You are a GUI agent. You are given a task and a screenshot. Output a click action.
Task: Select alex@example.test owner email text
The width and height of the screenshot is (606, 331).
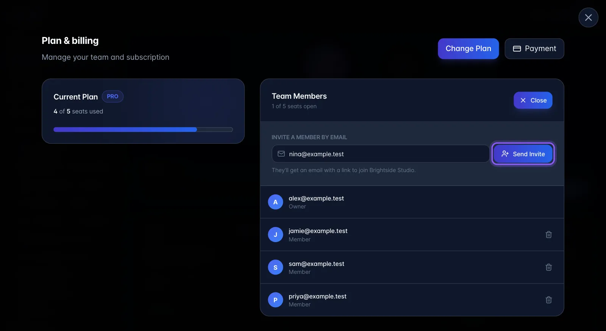(316, 198)
